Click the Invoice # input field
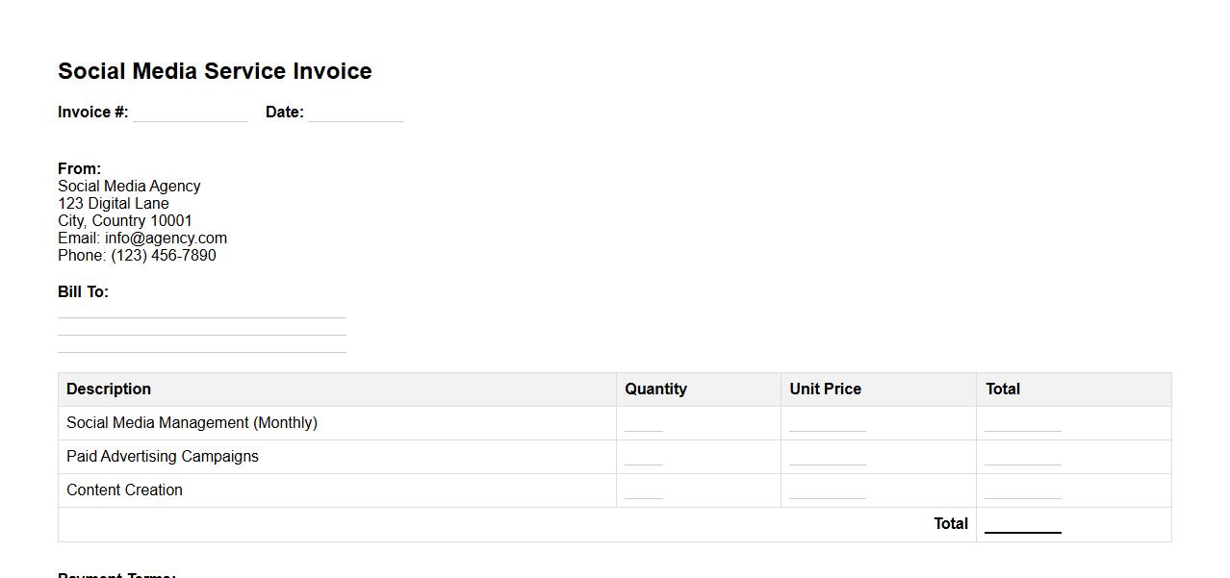This screenshot has width=1230, height=578. coord(190,113)
